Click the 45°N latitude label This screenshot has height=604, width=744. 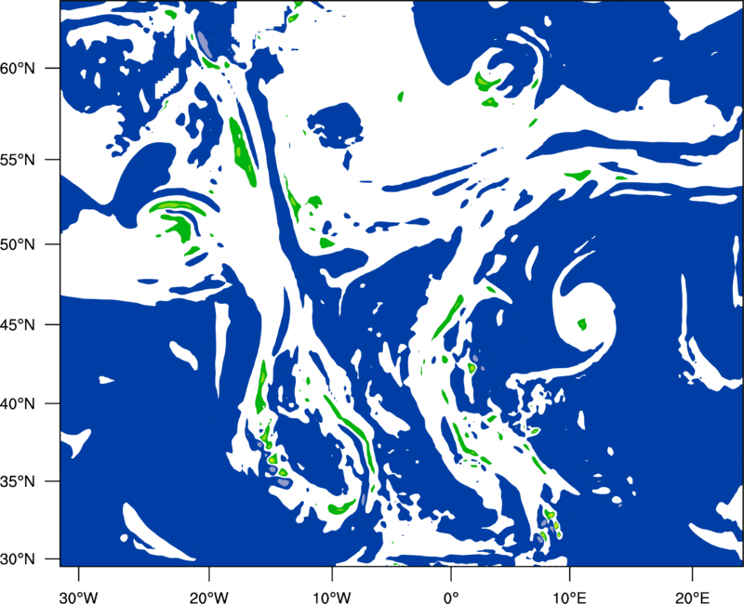click(x=18, y=324)
